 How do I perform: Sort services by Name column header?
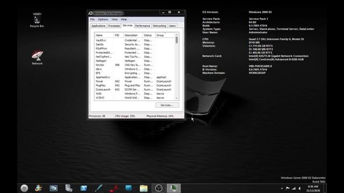104,35
